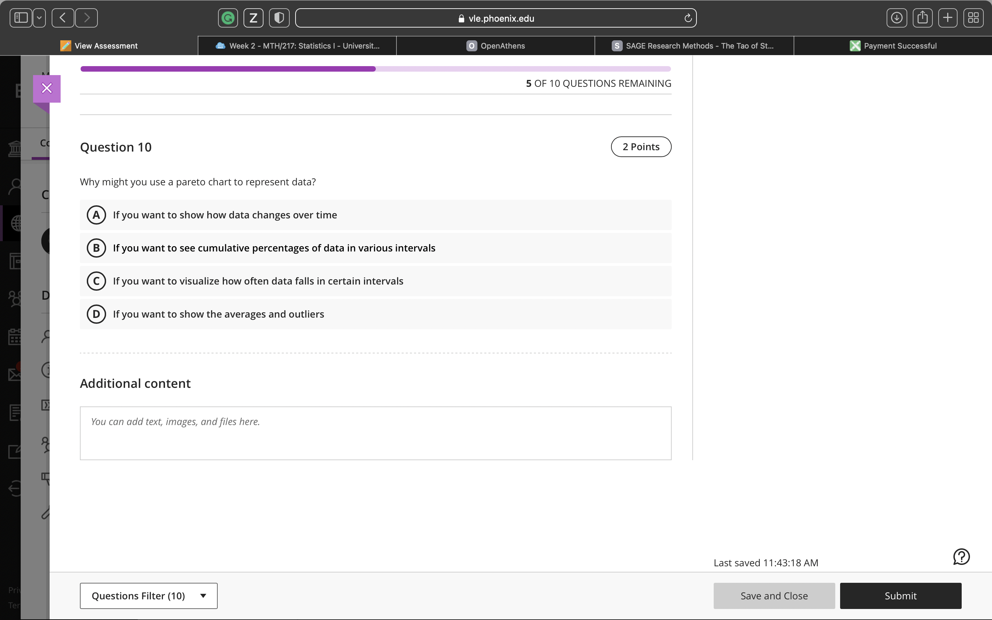This screenshot has height=620, width=992.
Task: Open the Grammarly extension icon
Action: tap(227, 18)
